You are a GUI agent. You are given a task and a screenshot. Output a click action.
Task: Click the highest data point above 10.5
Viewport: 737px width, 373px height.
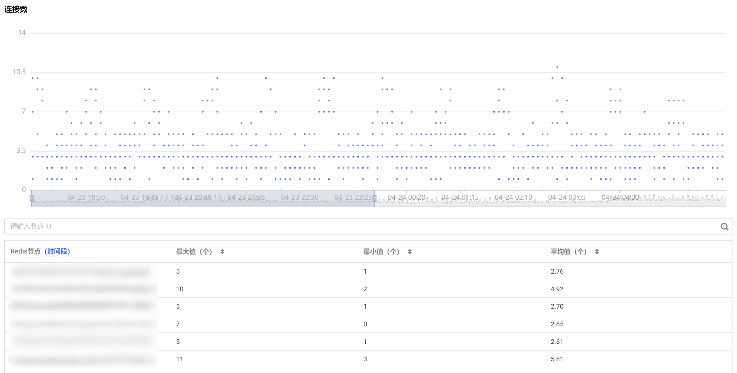coord(557,67)
